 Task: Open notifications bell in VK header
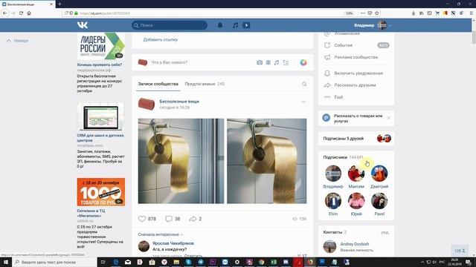220,25
